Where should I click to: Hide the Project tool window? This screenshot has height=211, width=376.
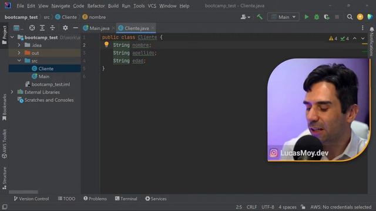(75, 28)
